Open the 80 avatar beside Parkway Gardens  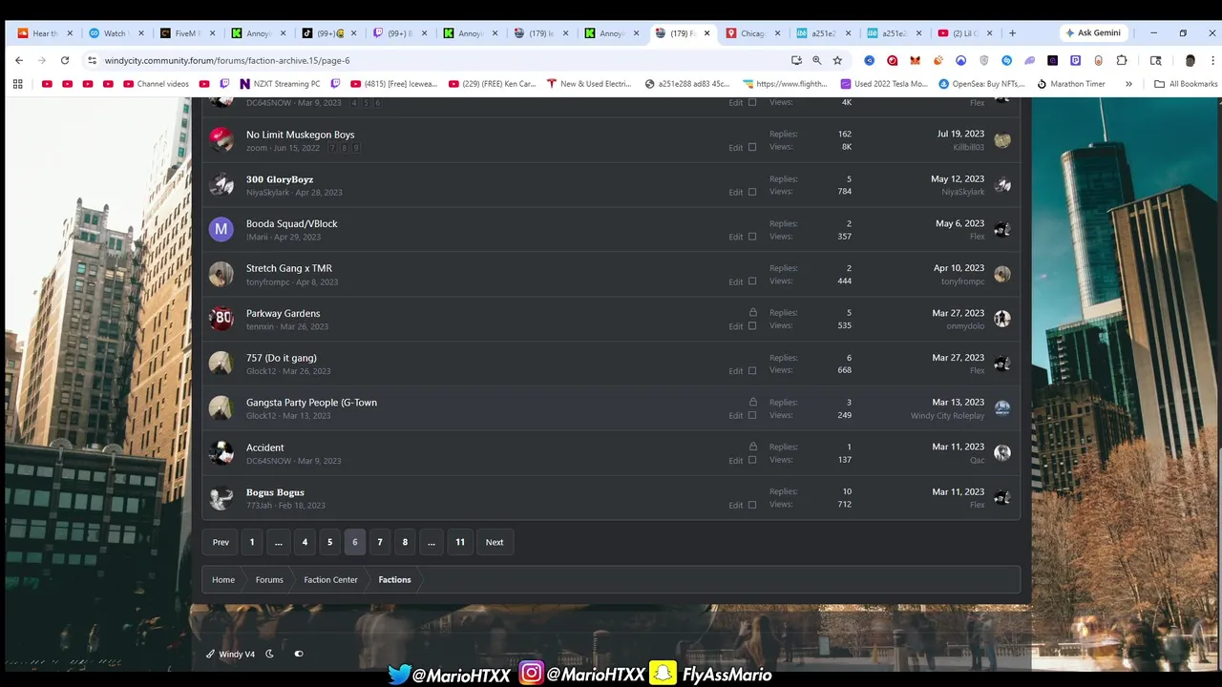(221, 319)
